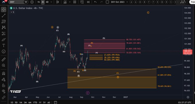The height and width of the screenshot is (104, 195).
Task: Open go to date calendar
Action: click(55, 102)
